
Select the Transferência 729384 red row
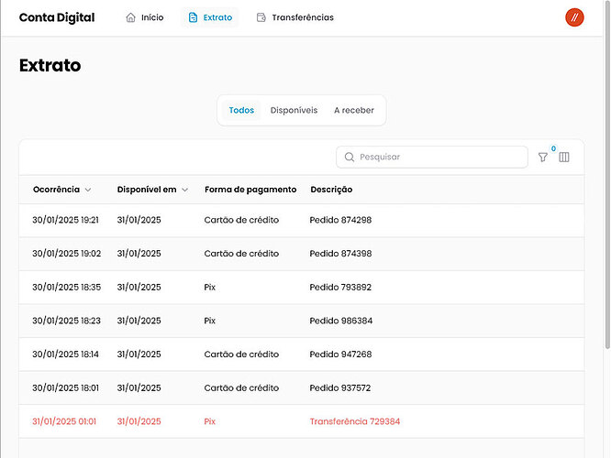(354, 421)
